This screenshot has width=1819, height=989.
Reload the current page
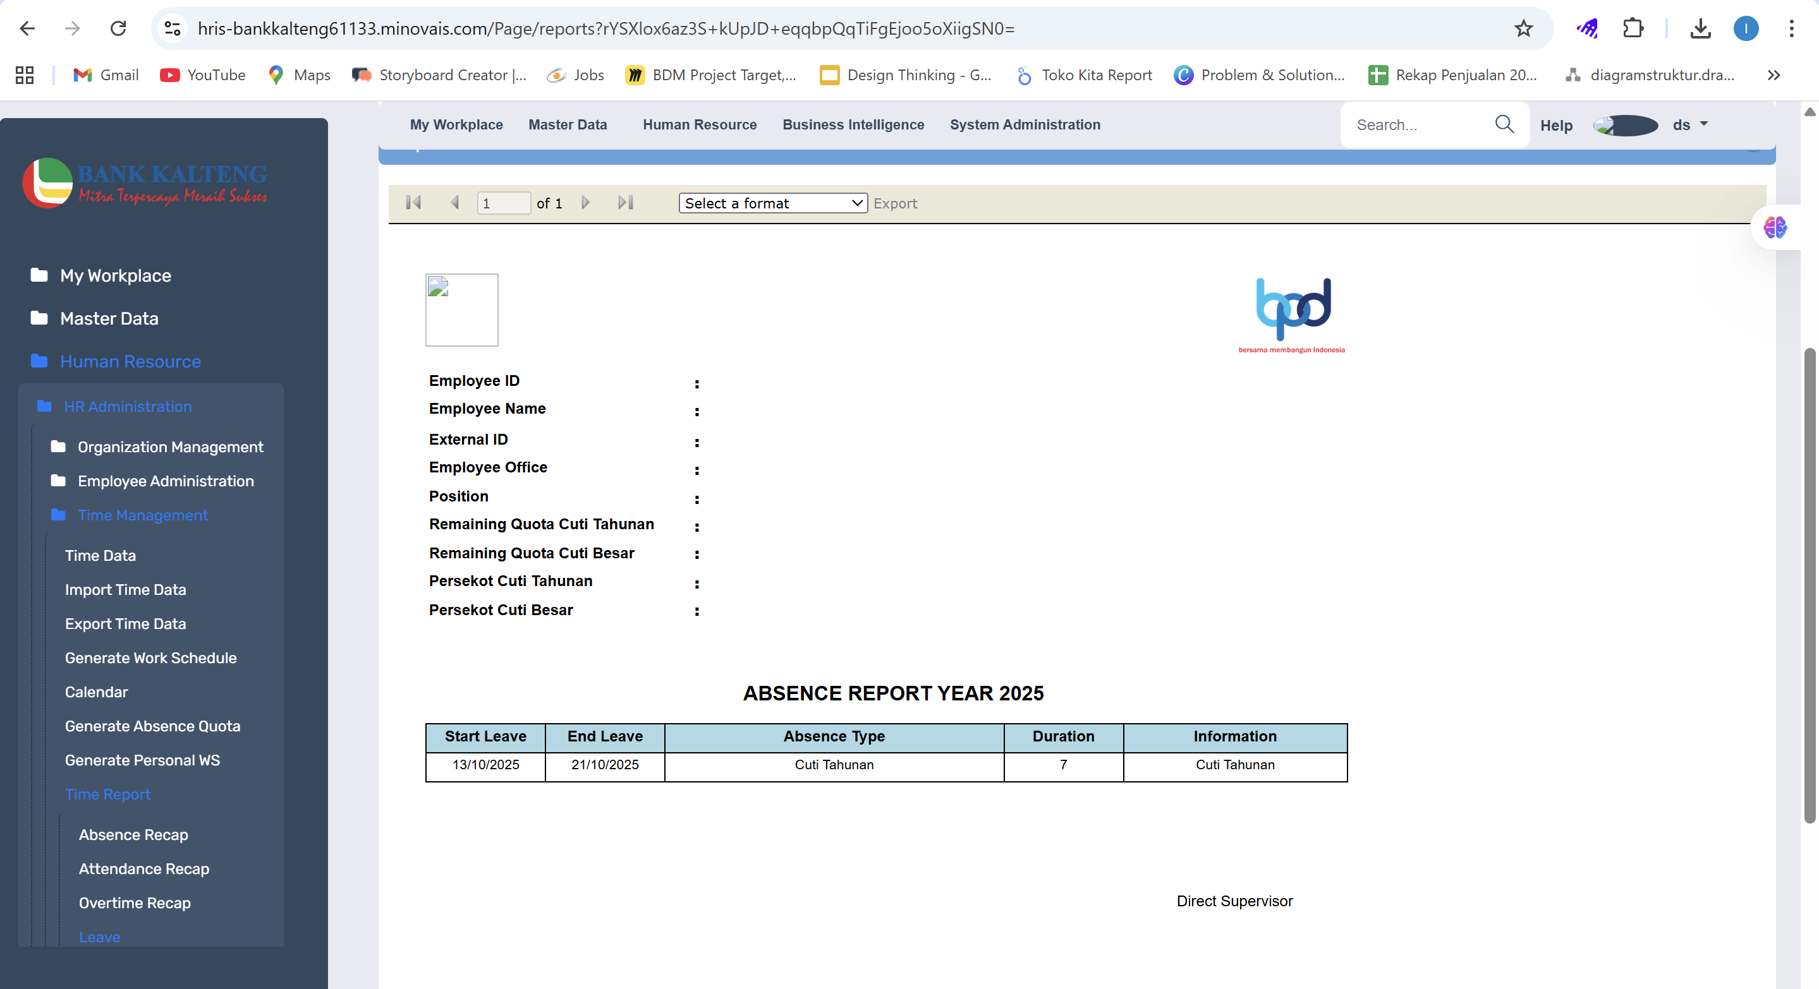click(x=119, y=29)
